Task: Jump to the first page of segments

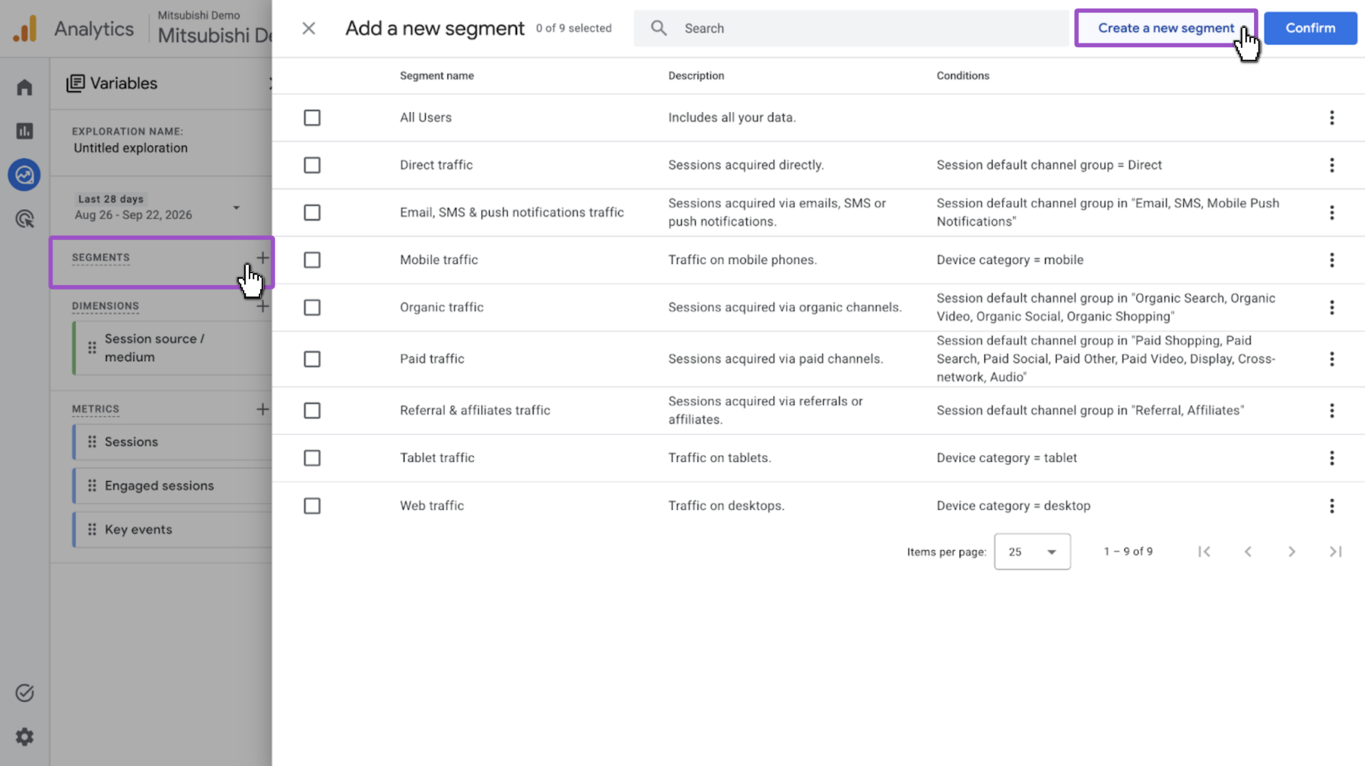Action: coord(1204,552)
